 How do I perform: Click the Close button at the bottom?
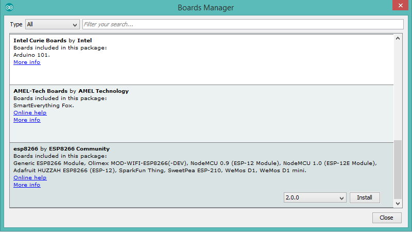387,218
